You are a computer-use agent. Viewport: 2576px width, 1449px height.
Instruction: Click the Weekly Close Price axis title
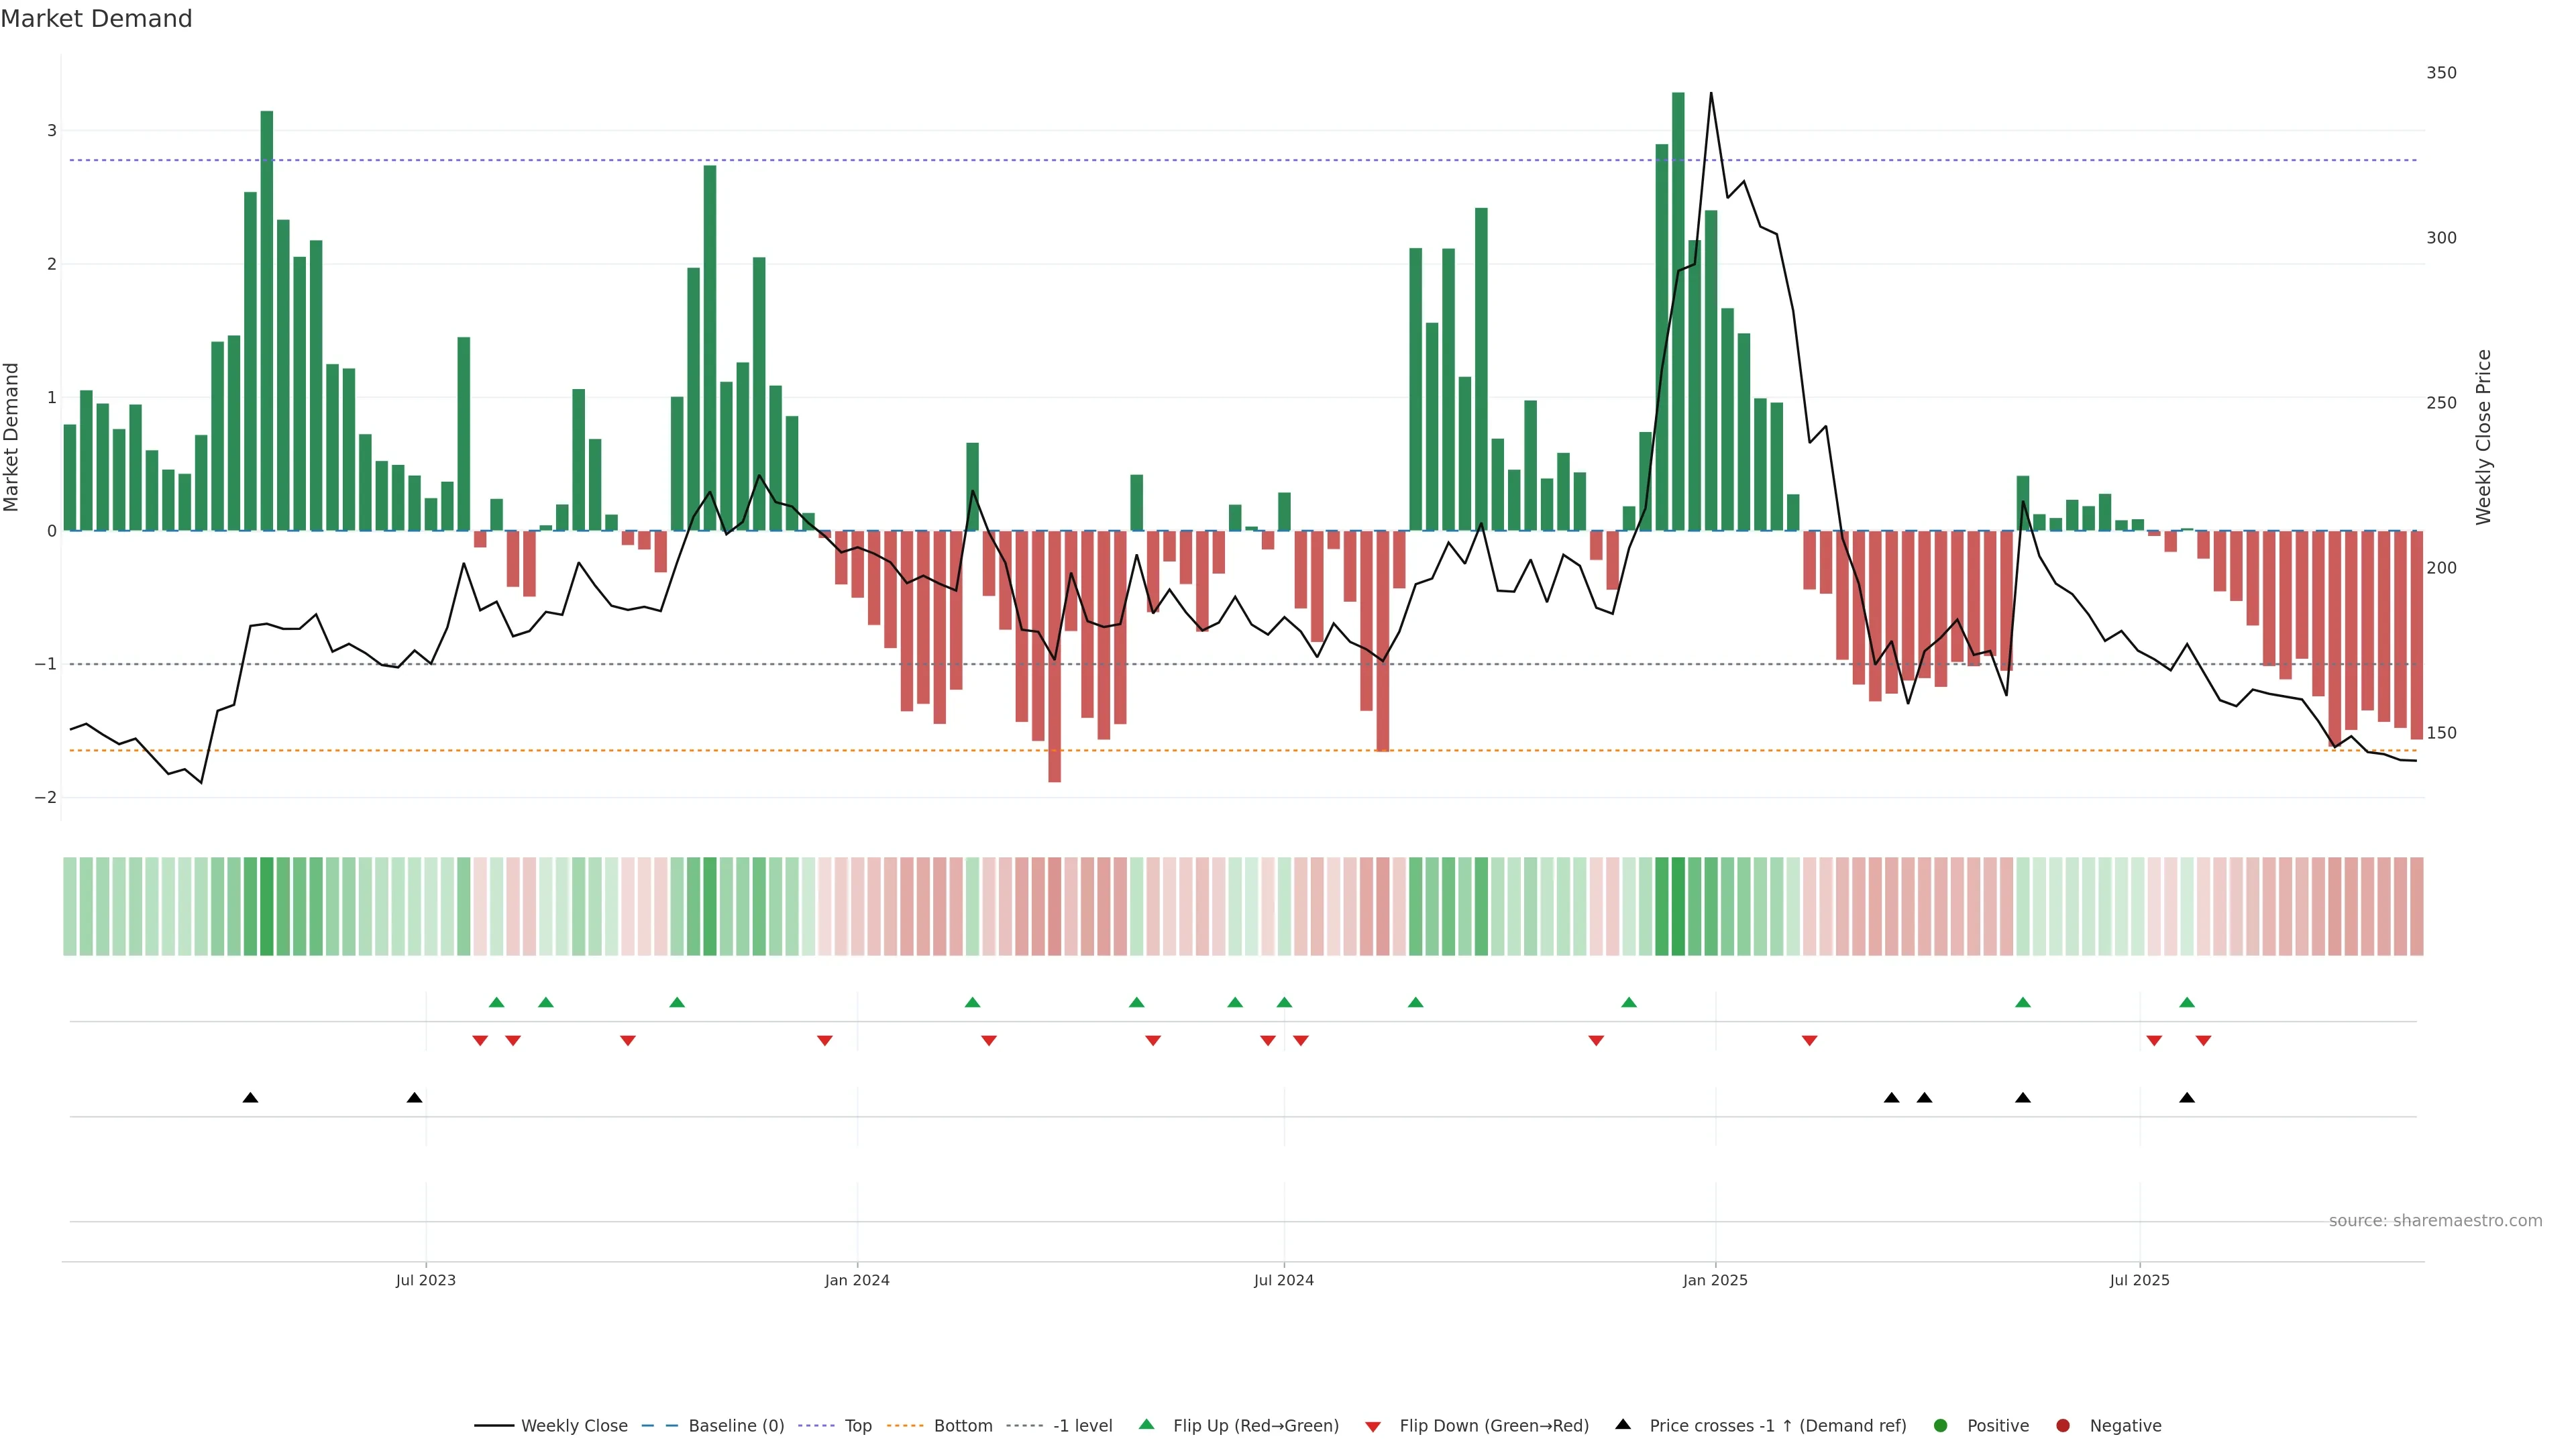point(2483,437)
